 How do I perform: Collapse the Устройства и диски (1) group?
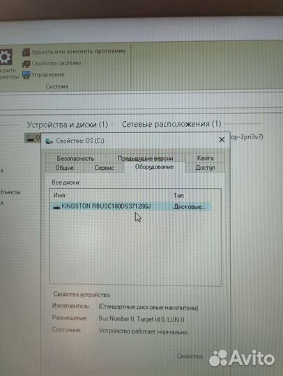click(x=68, y=125)
